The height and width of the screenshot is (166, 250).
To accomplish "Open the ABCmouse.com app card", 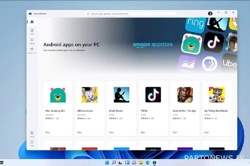I will [90, 108].
